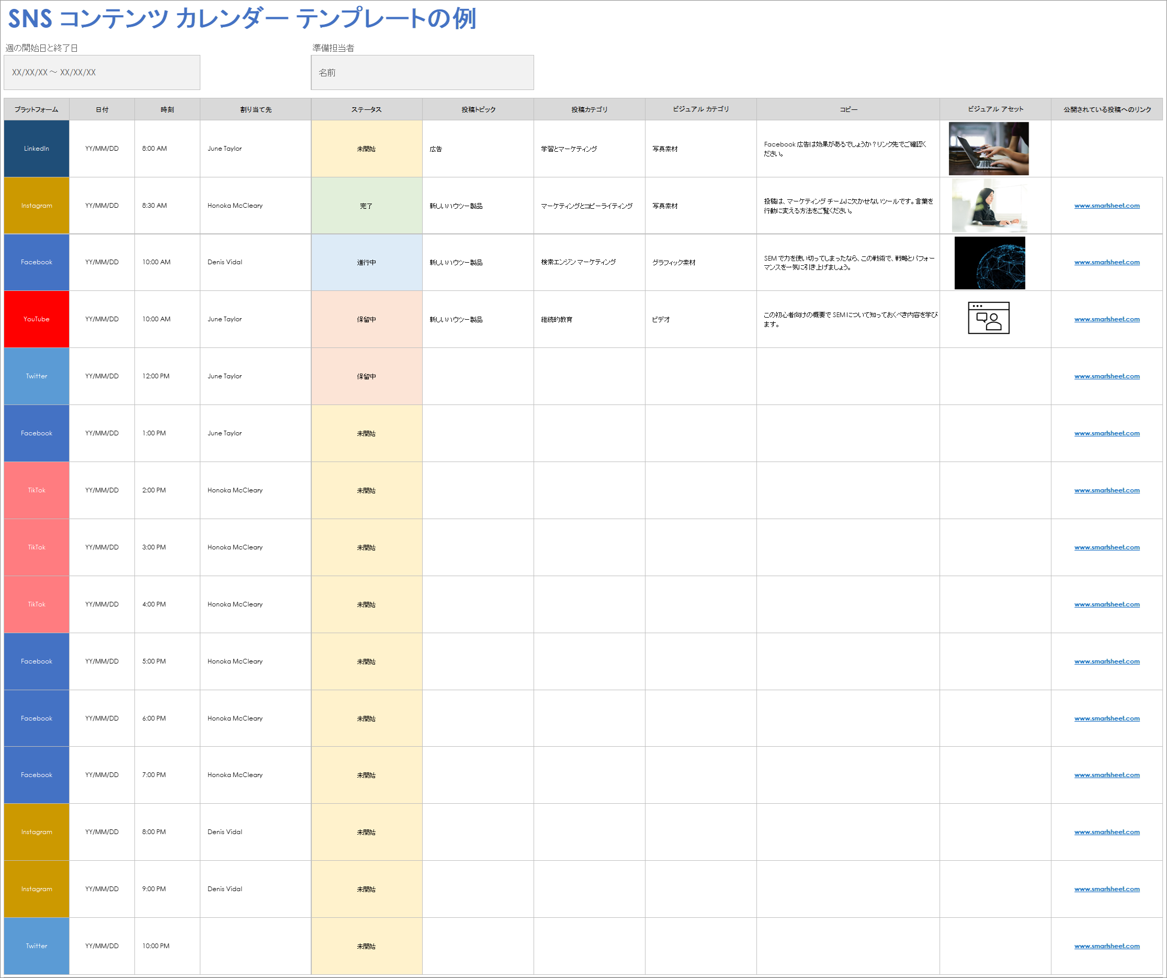Click the 進行中 status cell in Facebook row
Image resolution: width=1167 pixels, height=978 pixels.
point(366,262)
